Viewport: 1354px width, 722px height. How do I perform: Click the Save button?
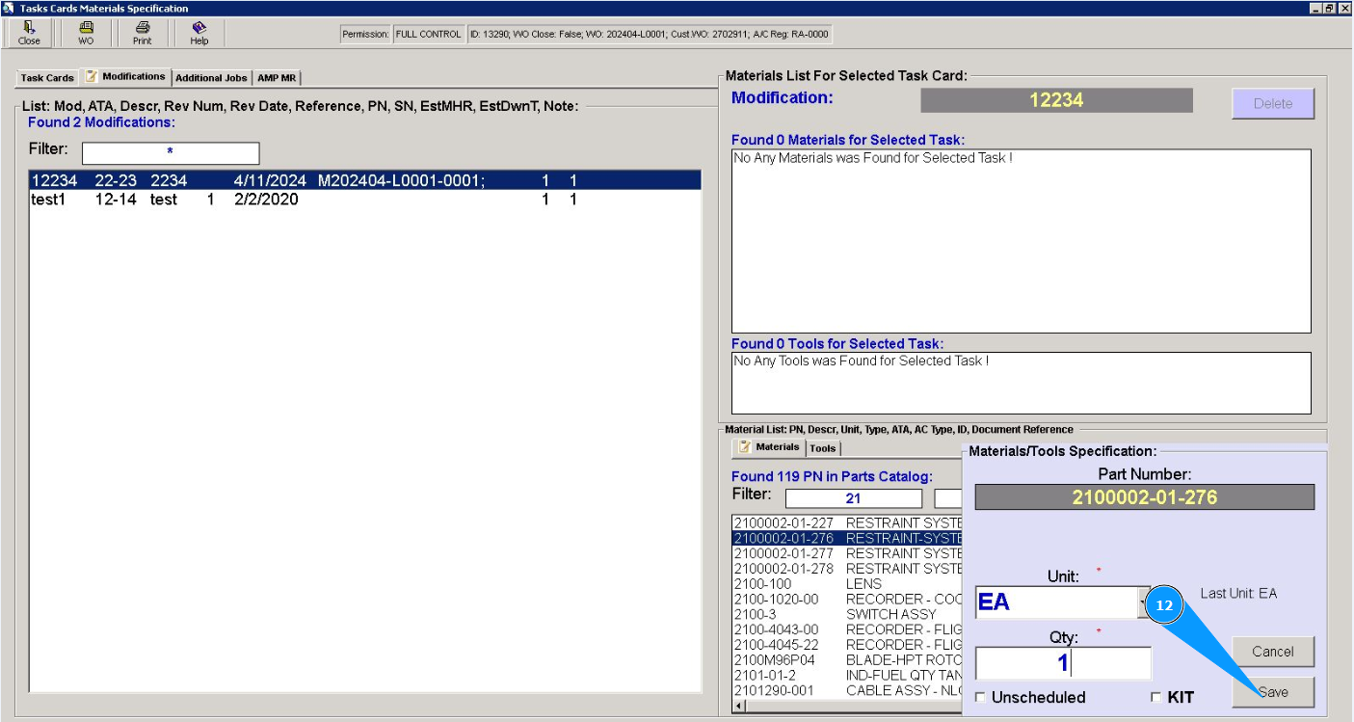coord(1272,692)
